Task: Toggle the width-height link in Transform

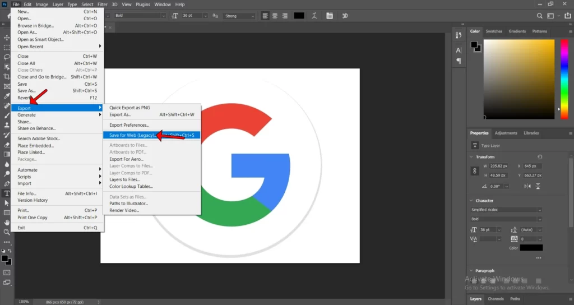Action: coord(474,170)
